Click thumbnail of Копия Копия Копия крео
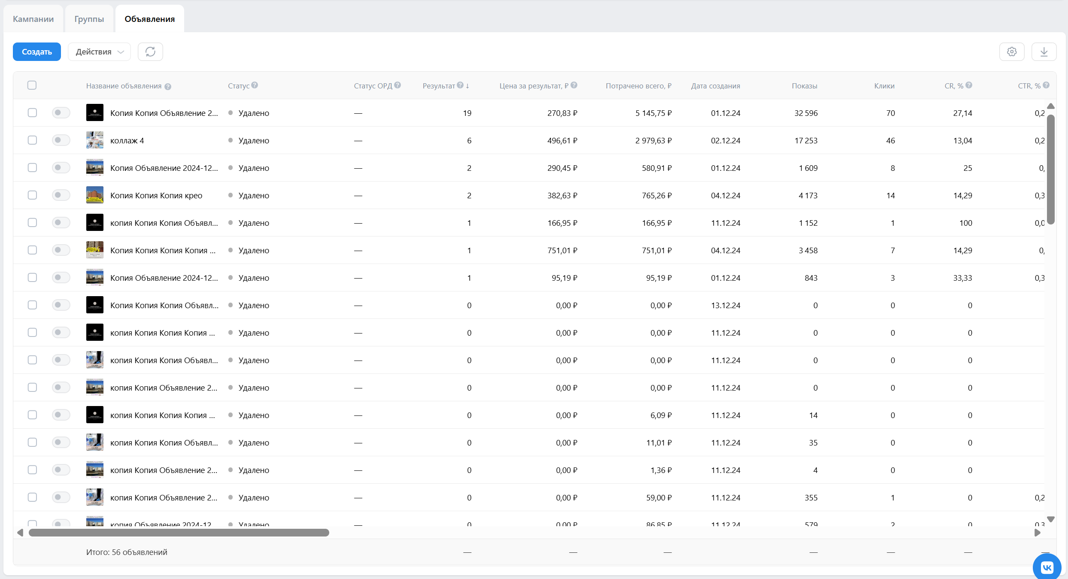 (x=94, y=195)
